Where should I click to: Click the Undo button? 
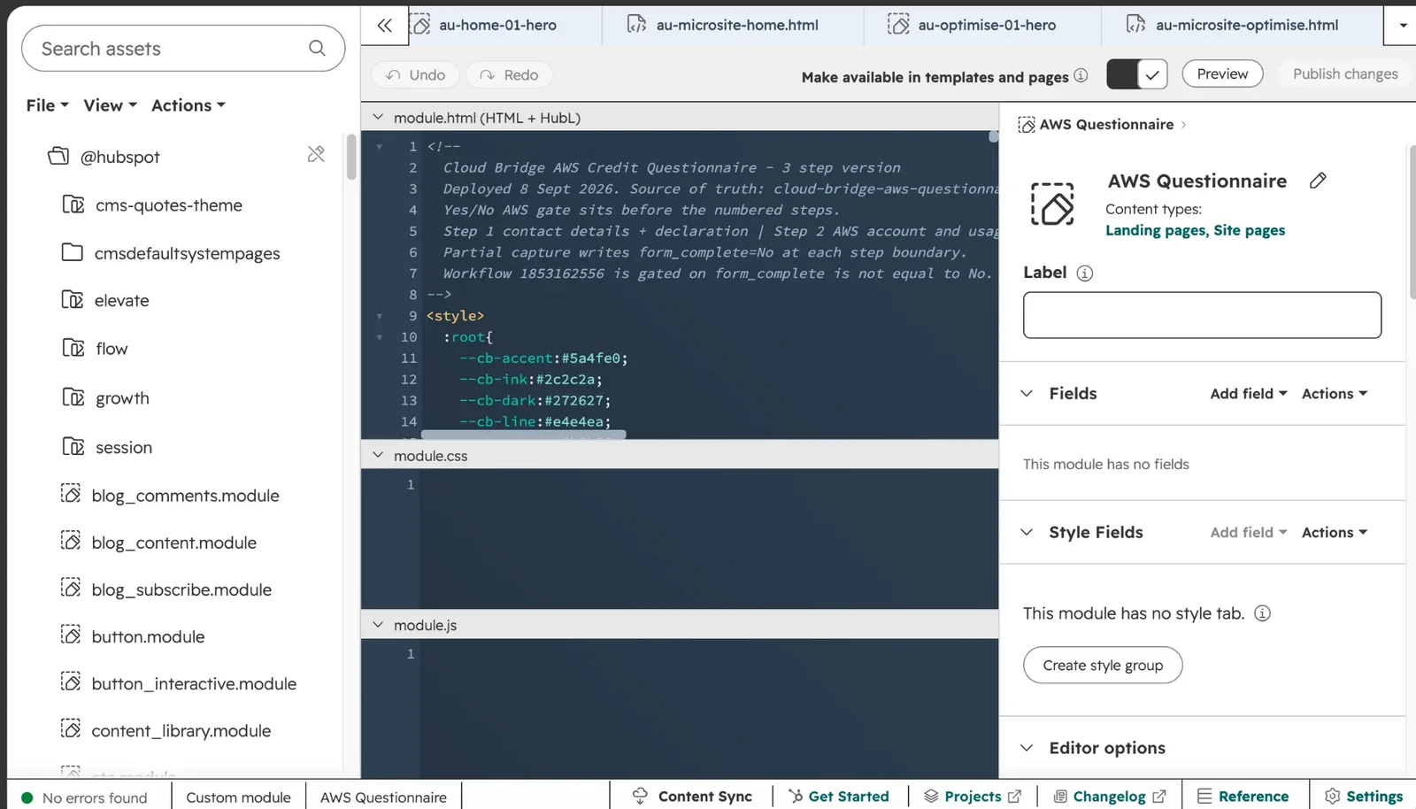[415, 75]
